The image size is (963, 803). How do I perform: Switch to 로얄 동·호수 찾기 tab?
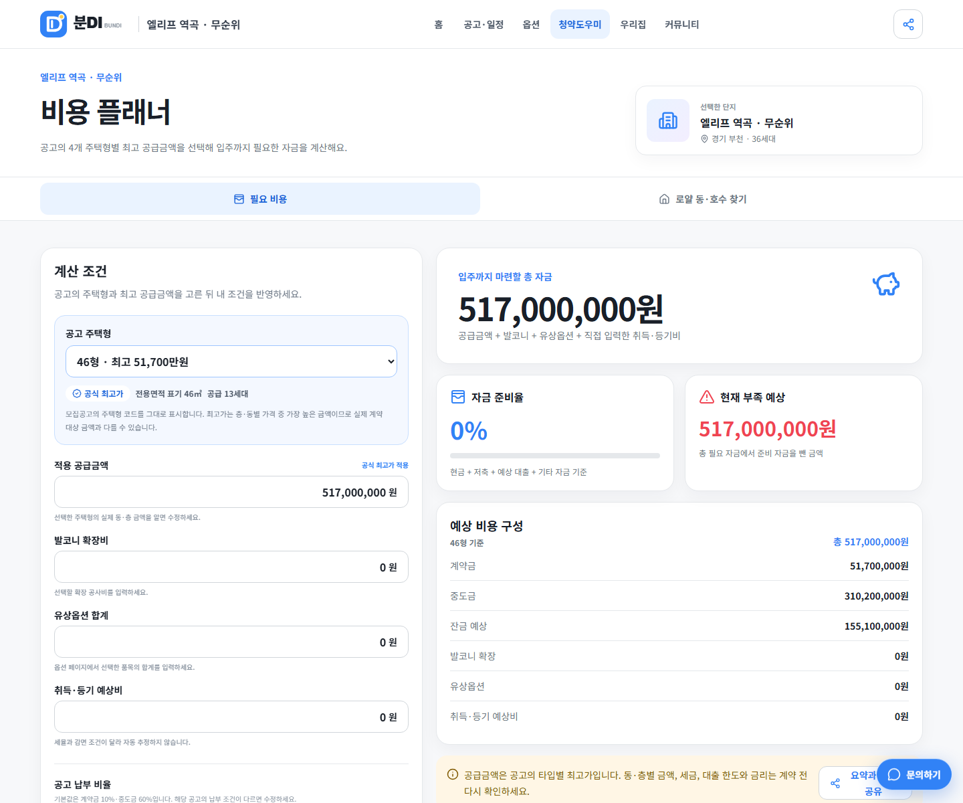point(702,199)
